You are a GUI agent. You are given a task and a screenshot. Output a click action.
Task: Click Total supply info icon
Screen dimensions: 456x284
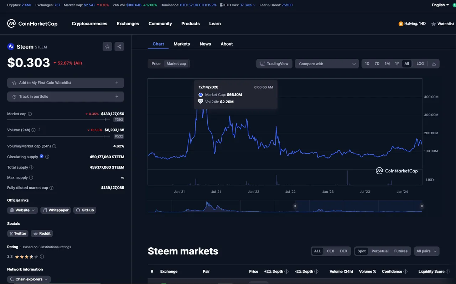tap(31, 167)
